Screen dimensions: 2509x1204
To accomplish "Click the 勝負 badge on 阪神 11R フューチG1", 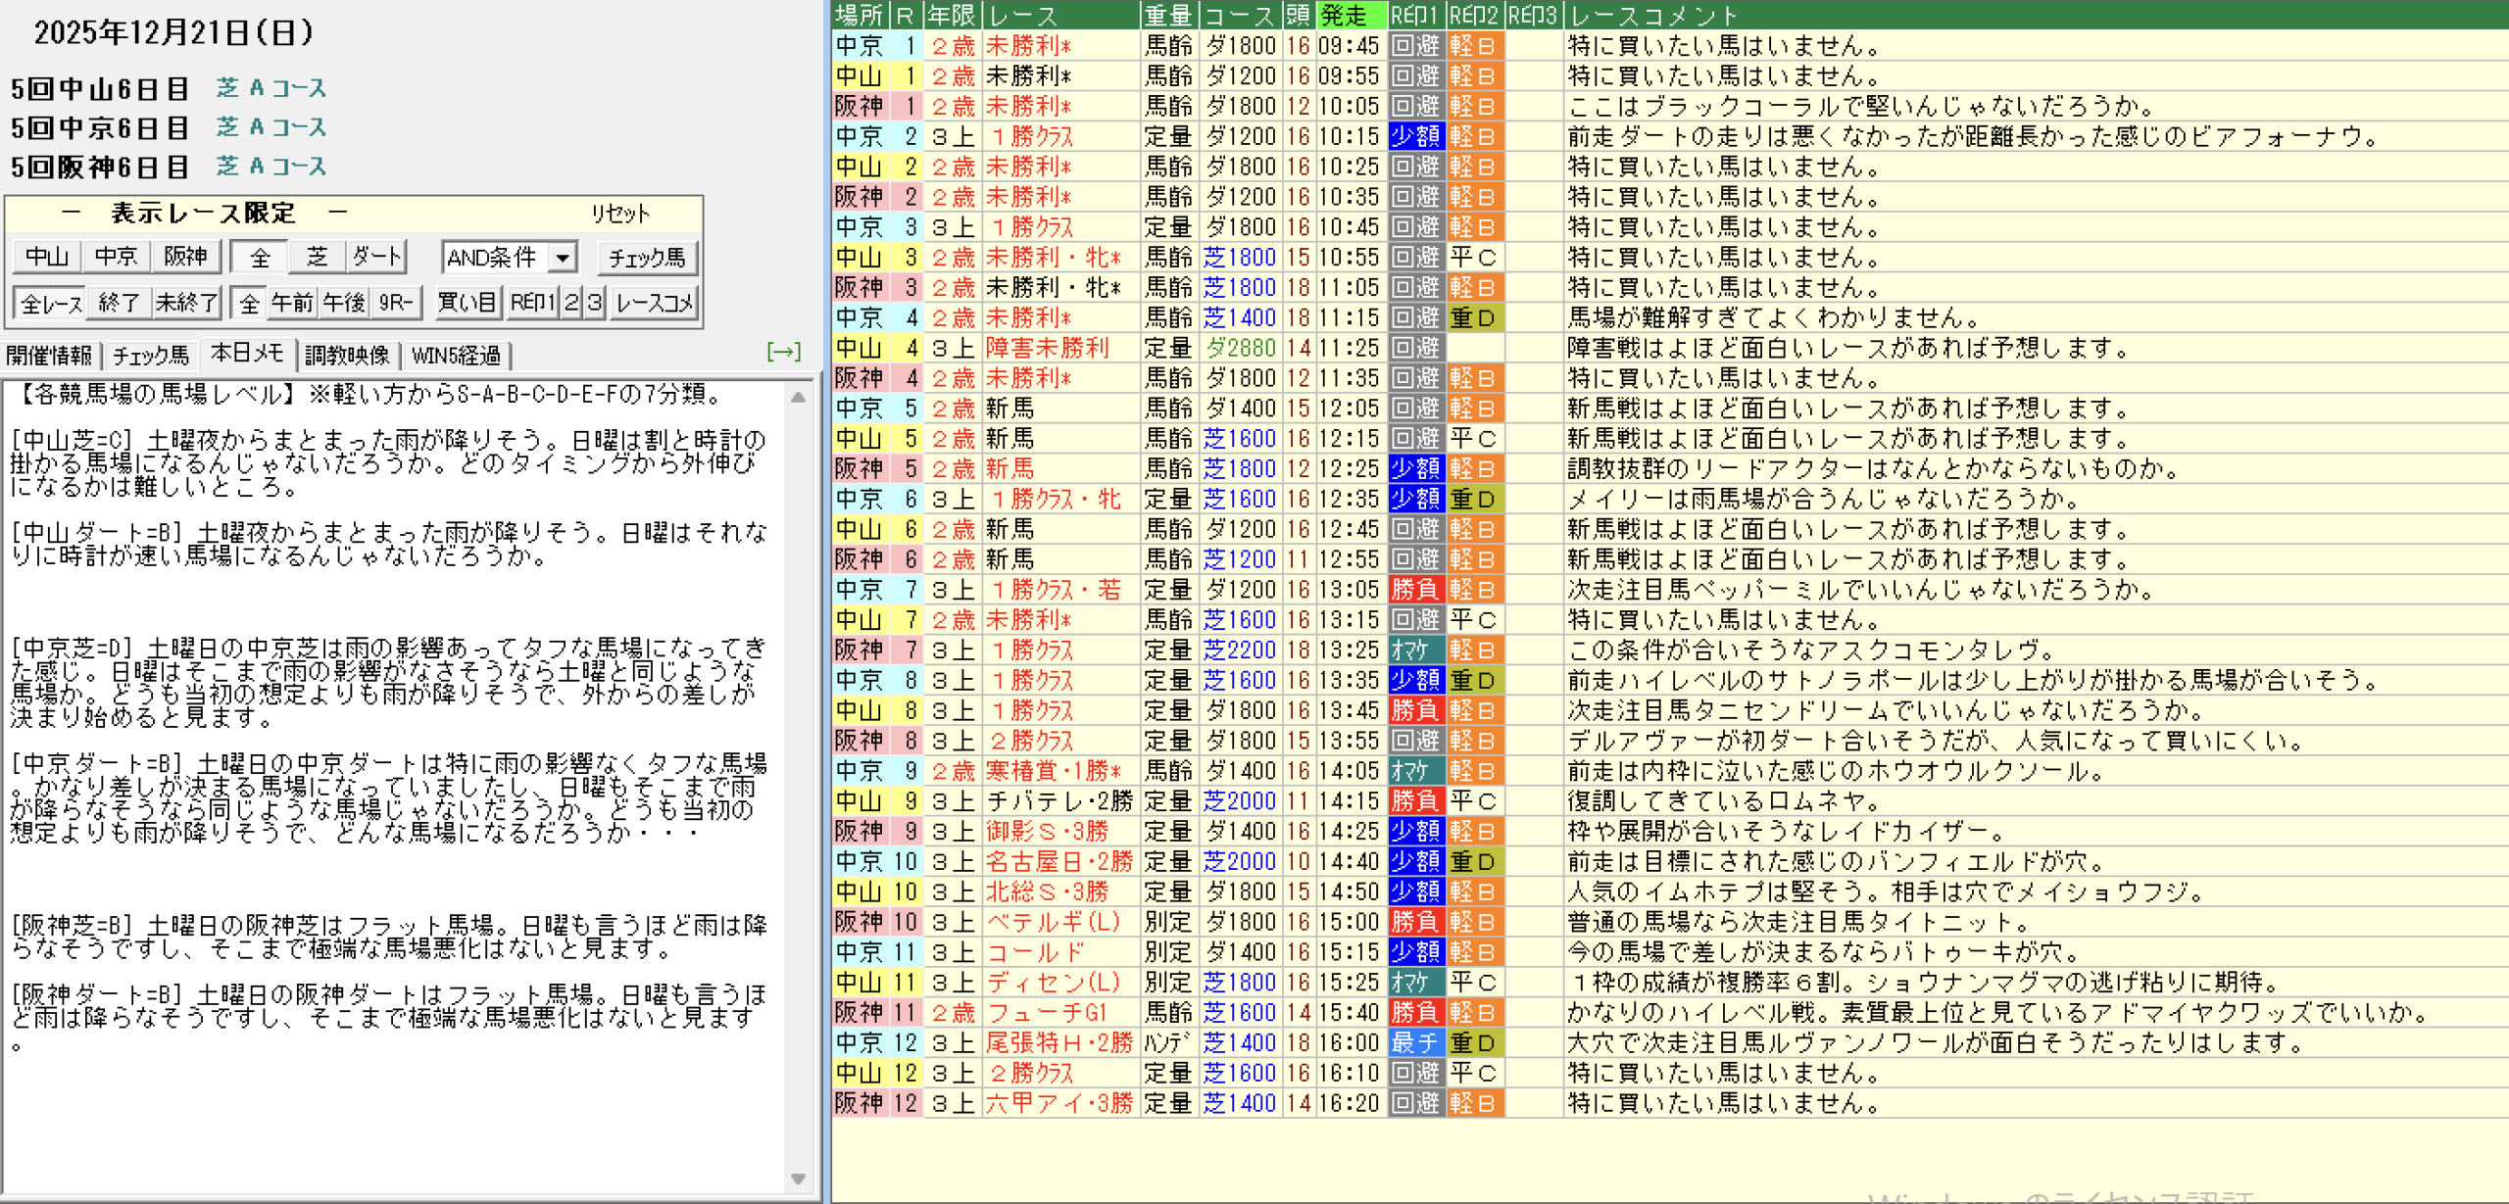I will 1415,1013.
